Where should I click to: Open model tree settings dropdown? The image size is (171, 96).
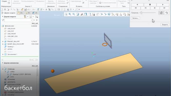[x=26, y=17]
